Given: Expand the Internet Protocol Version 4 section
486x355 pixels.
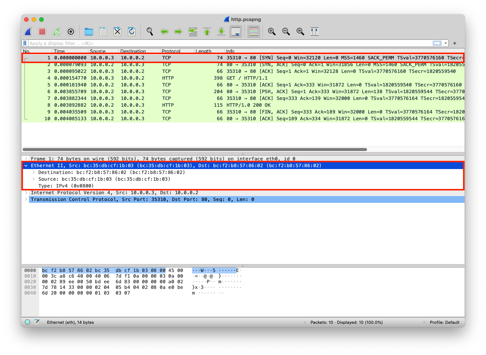Looking at the screenshot, I should click(x=26, y=192).
